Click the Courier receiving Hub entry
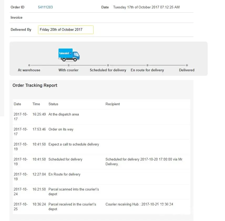This screenshot has width=225, height=221. (x=139, y=204)
